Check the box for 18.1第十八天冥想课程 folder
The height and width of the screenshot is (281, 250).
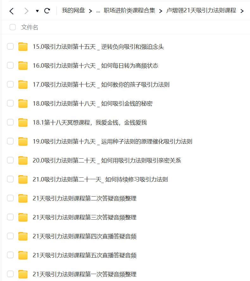(x=10, y=122)
